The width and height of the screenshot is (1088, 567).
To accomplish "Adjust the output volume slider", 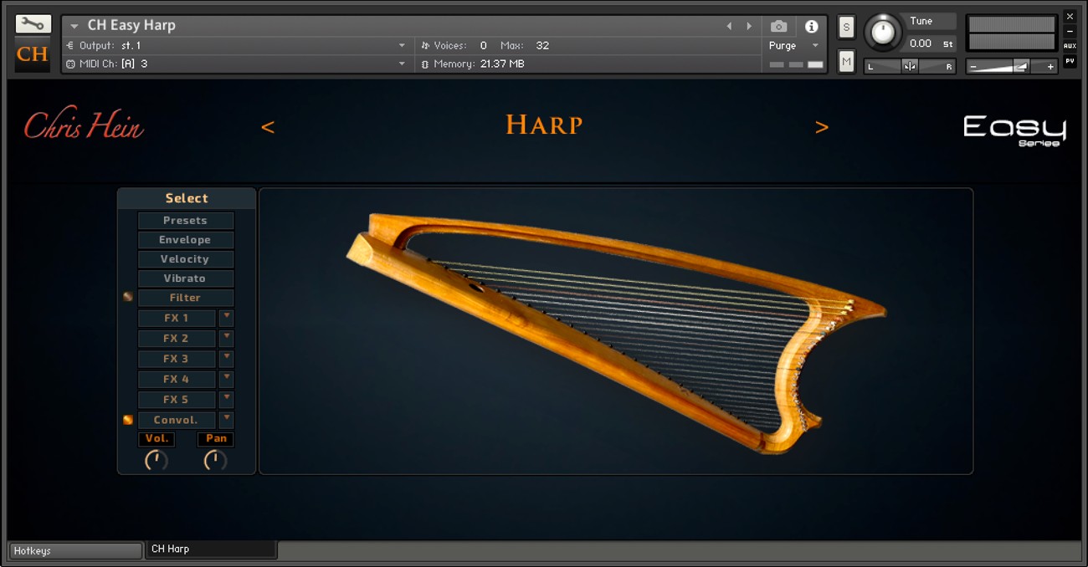I will 1012,66.
